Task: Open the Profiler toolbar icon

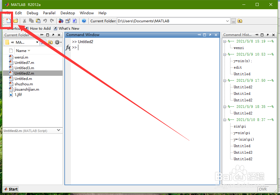Action: point(75,21)
